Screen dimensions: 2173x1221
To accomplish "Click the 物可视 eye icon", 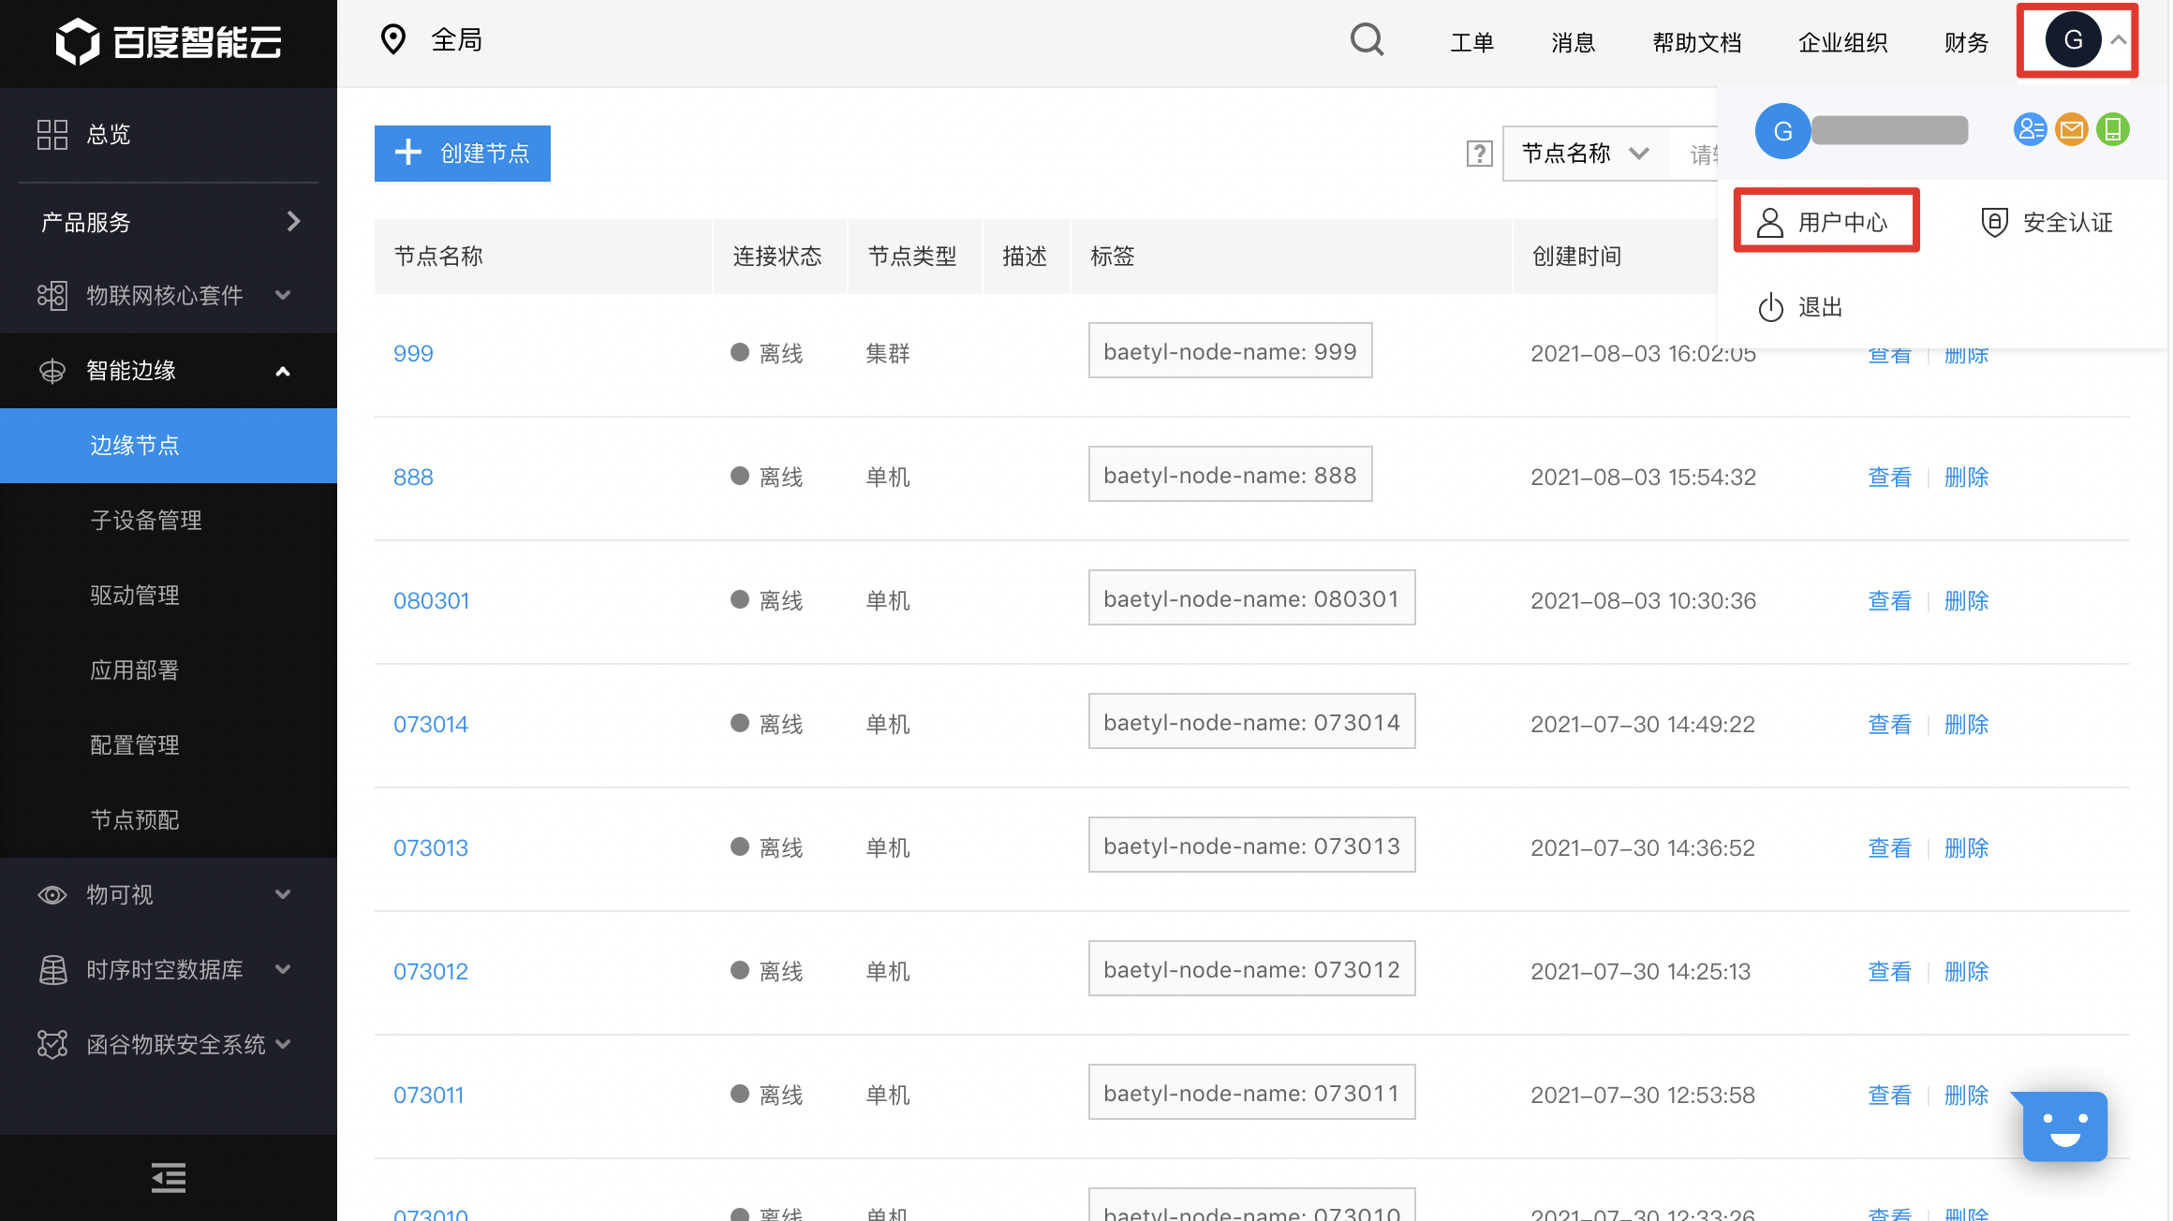I will coord(52,894).
